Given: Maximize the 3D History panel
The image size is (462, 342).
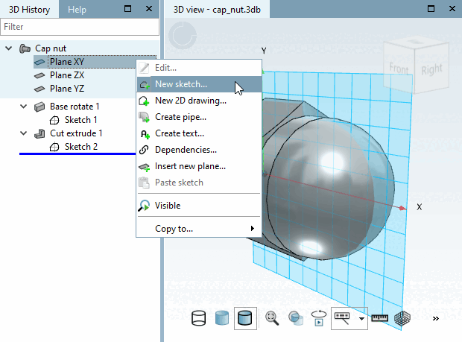Looking at the screenshot, I should (x=127, y=9).
